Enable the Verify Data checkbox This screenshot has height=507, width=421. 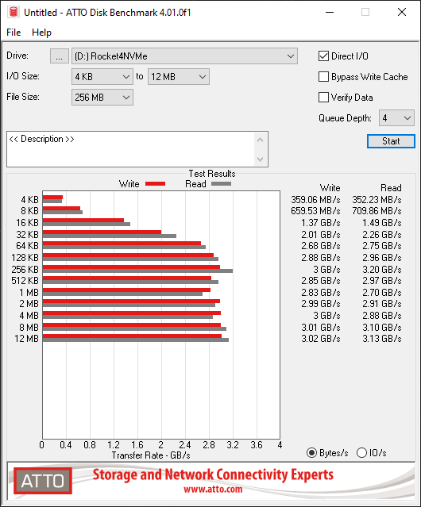[323, 98]
